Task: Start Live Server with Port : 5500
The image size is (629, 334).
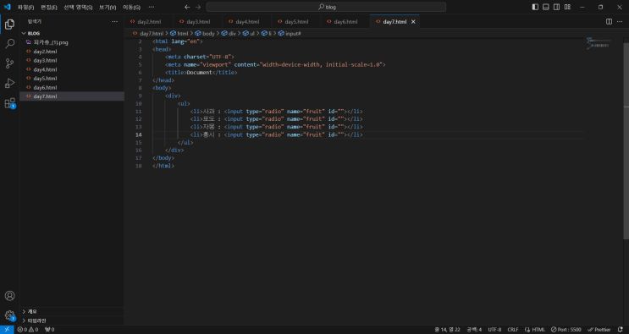Action: [x=566, y=330]
